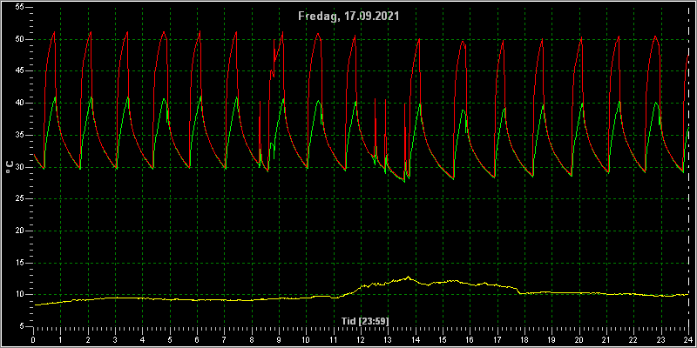Click hour 0 on the time axis
This screenshot has width=697, height=348.
pyautogui.click(x=33, y=339)
